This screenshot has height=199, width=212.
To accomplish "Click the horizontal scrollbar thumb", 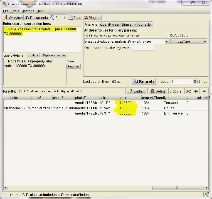I will [178, 188].
